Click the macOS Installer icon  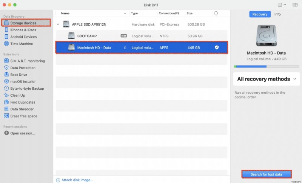6,81
